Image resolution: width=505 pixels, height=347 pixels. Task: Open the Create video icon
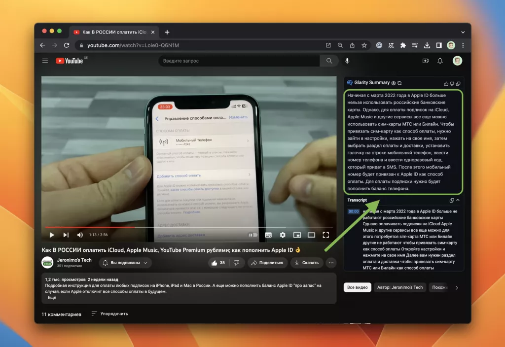tap(426, 61)
